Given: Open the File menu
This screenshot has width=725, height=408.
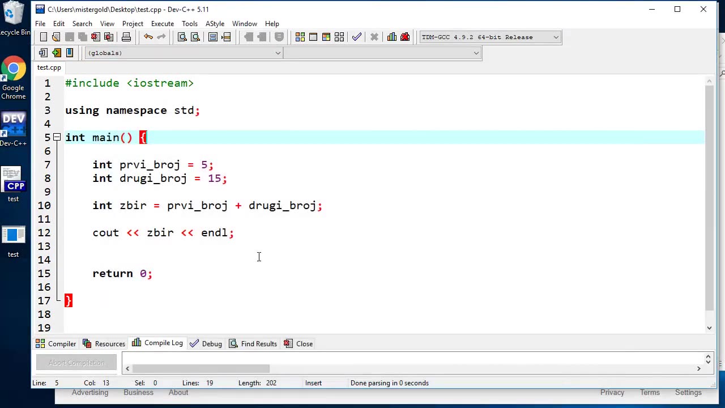Looking at the screenshot, I should (40, 24).
